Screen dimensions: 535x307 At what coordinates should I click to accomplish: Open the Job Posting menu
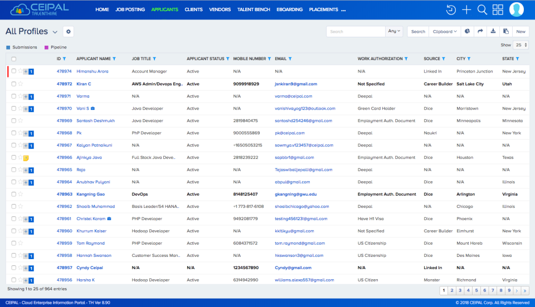[130, 9]
